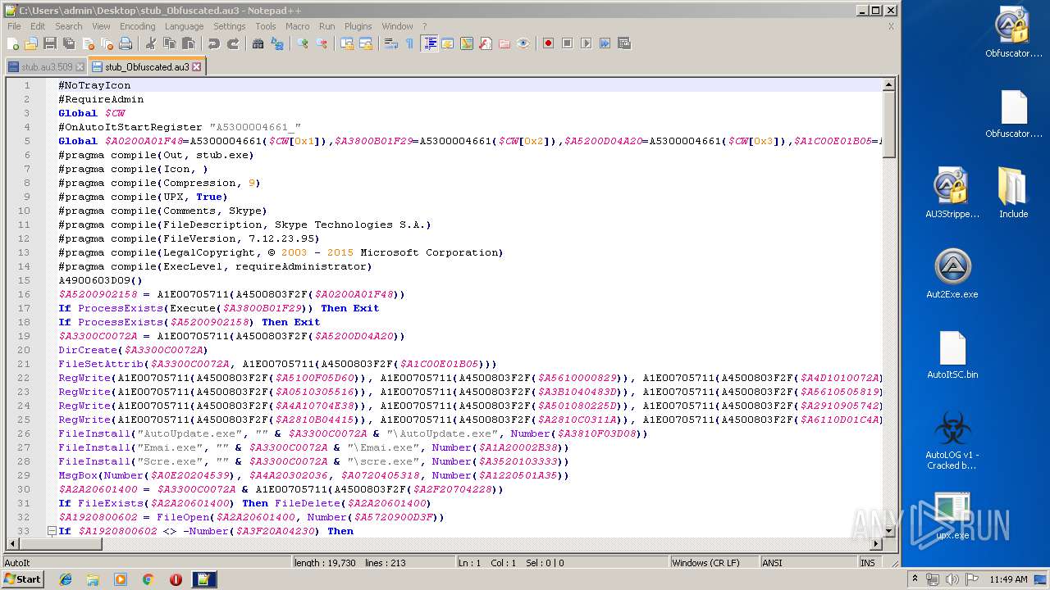Click the Stop recording macro icon

pos(567,43)
